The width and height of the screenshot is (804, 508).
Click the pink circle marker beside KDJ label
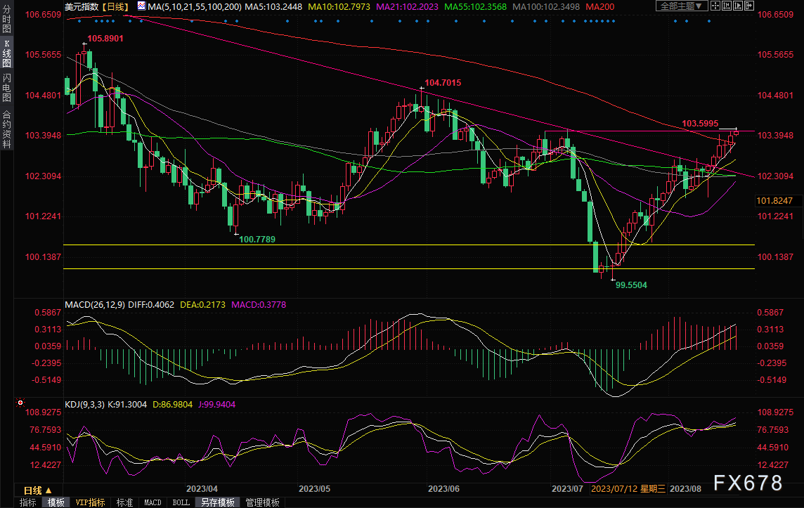coord(20,403)
